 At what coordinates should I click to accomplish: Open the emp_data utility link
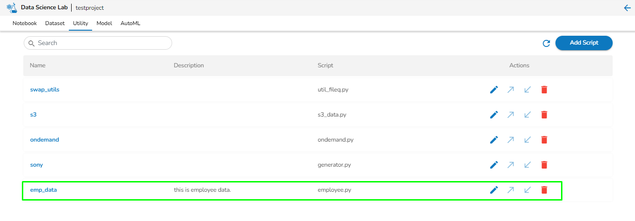click(x=43, y=190)
